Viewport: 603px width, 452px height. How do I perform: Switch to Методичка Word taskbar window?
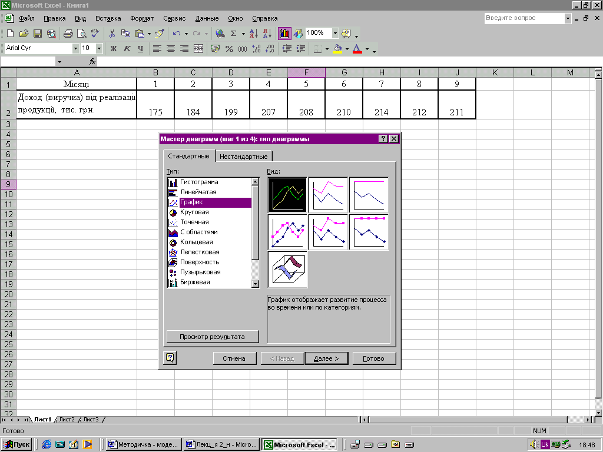[x=144, y=445]
